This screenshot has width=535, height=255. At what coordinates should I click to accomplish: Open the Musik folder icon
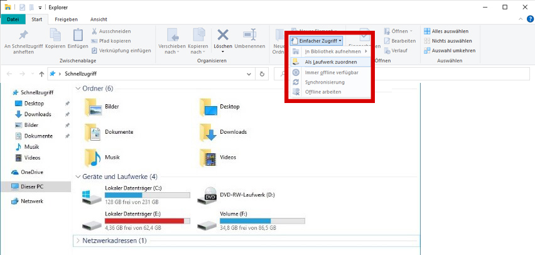coord(93,157)
